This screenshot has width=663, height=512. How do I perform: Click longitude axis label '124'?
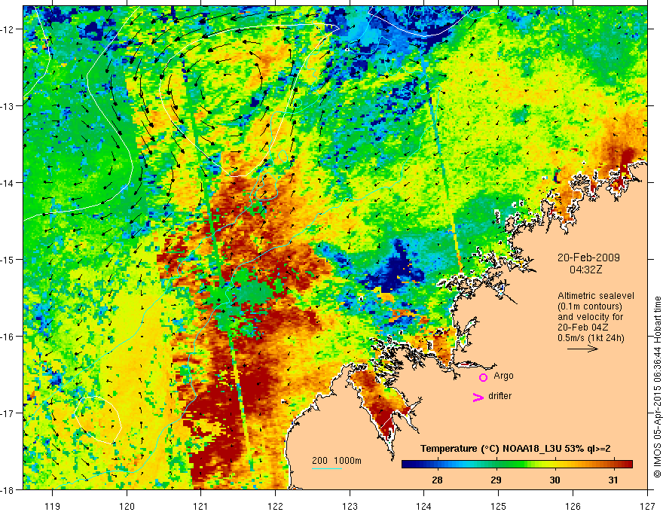[423, 506]
